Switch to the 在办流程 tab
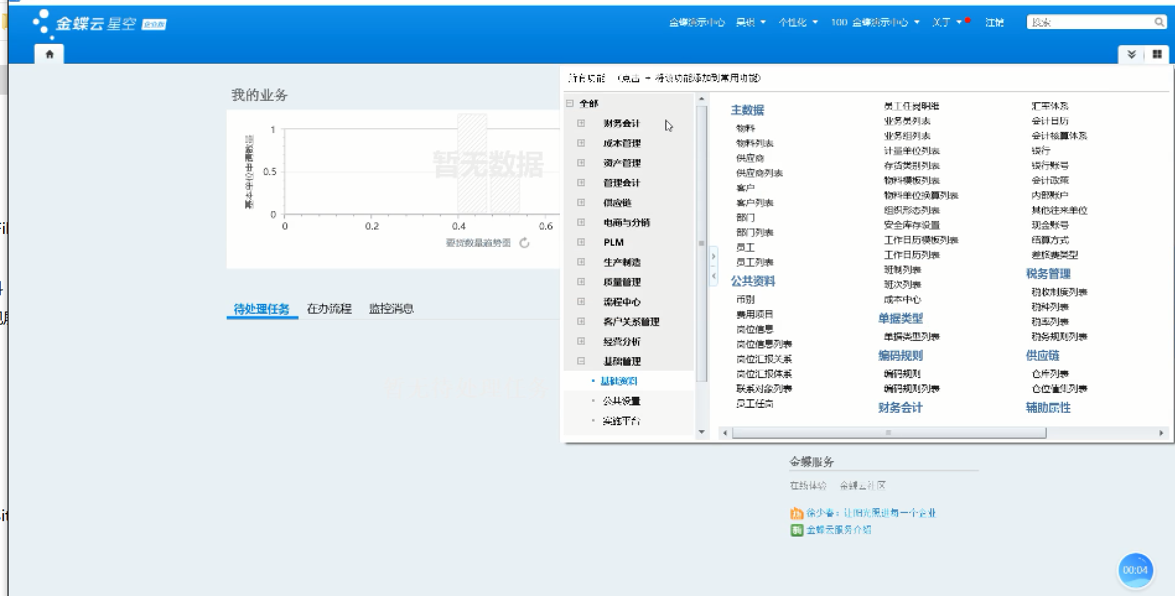Viewport: 1175px width, 596px height. click(329, 308)
